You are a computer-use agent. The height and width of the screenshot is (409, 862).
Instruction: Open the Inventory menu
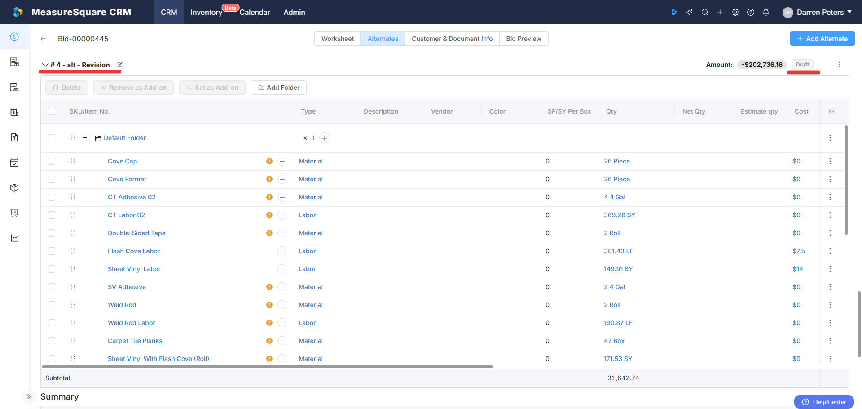coord(207,12)
